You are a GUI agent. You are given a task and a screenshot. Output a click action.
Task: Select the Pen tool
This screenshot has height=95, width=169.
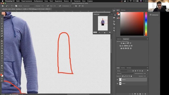(x=2, y=56)
